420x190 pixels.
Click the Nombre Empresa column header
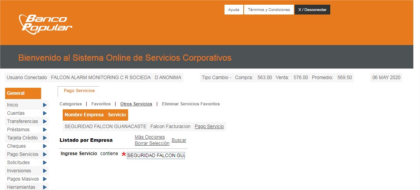84,115
